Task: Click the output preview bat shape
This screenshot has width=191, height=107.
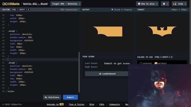Action: [107, 32]
